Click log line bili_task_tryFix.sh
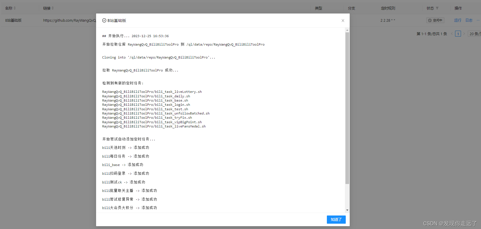This screenshot has height=229, width=481. click(x=147, y=118)
